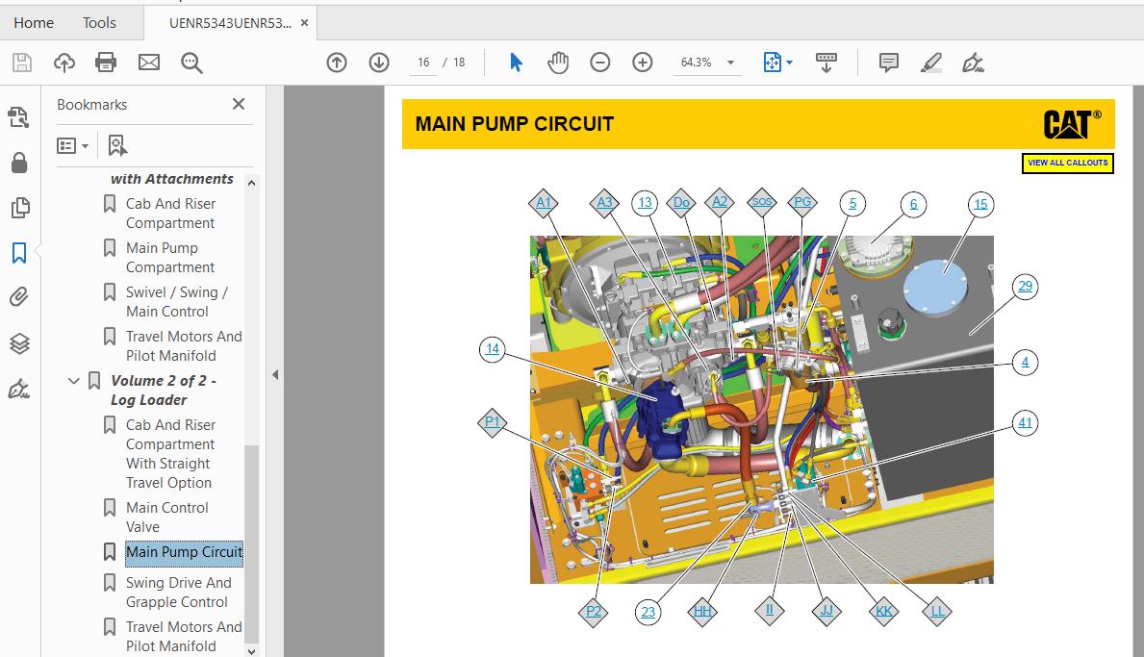Print the document with the printer icon
This screenshot has height=657, width=1144.
pos(106,63)
